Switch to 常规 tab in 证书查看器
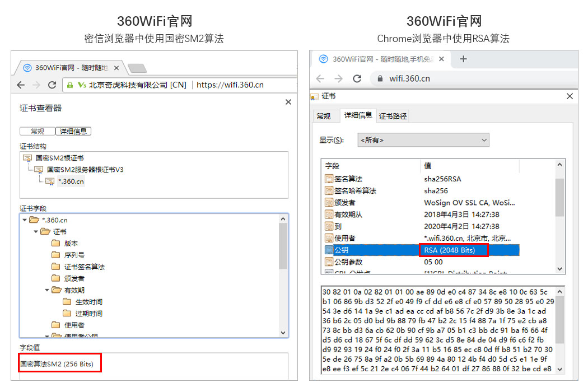Image resolution: width=588 pixels, height=392 pixels. pyautogui.click(x=38, y=131)
